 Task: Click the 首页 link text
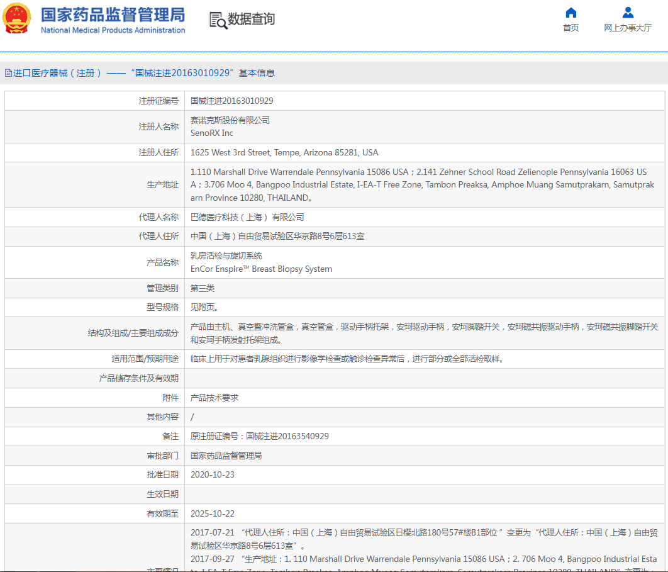[x=571, y=28]
